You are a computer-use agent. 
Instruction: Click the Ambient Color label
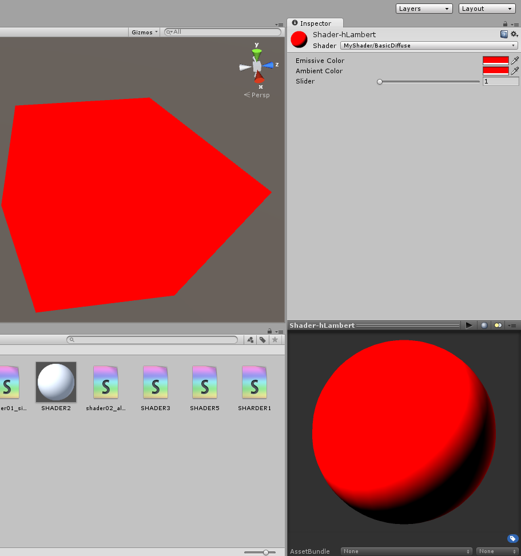319,71
